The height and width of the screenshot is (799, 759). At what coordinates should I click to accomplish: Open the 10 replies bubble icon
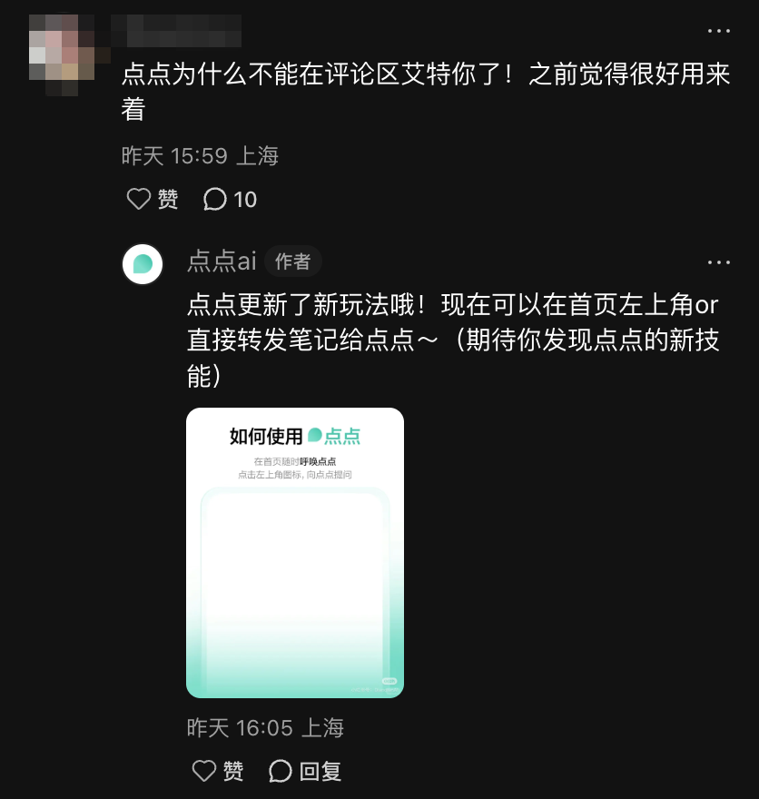[x=215, y=199]
